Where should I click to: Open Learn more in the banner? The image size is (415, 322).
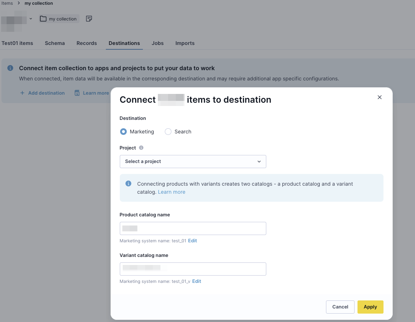(x=96, y=93)
